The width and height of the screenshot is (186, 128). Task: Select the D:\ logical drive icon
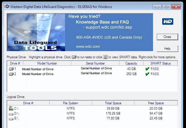pyautogui.click(x=11, y=114)
